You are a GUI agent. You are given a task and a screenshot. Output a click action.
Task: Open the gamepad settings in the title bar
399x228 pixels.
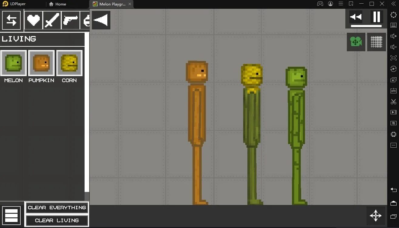tap(320, 4)
